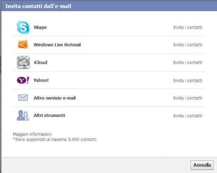Click the Invita contatti dall'e-mail dialog title
The width and height of the screenshot is (217, 173).
tap(38, 6)
